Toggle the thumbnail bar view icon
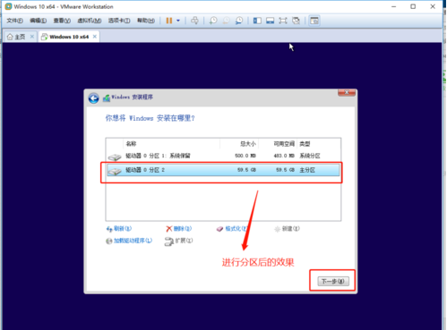 pos(271,21)
